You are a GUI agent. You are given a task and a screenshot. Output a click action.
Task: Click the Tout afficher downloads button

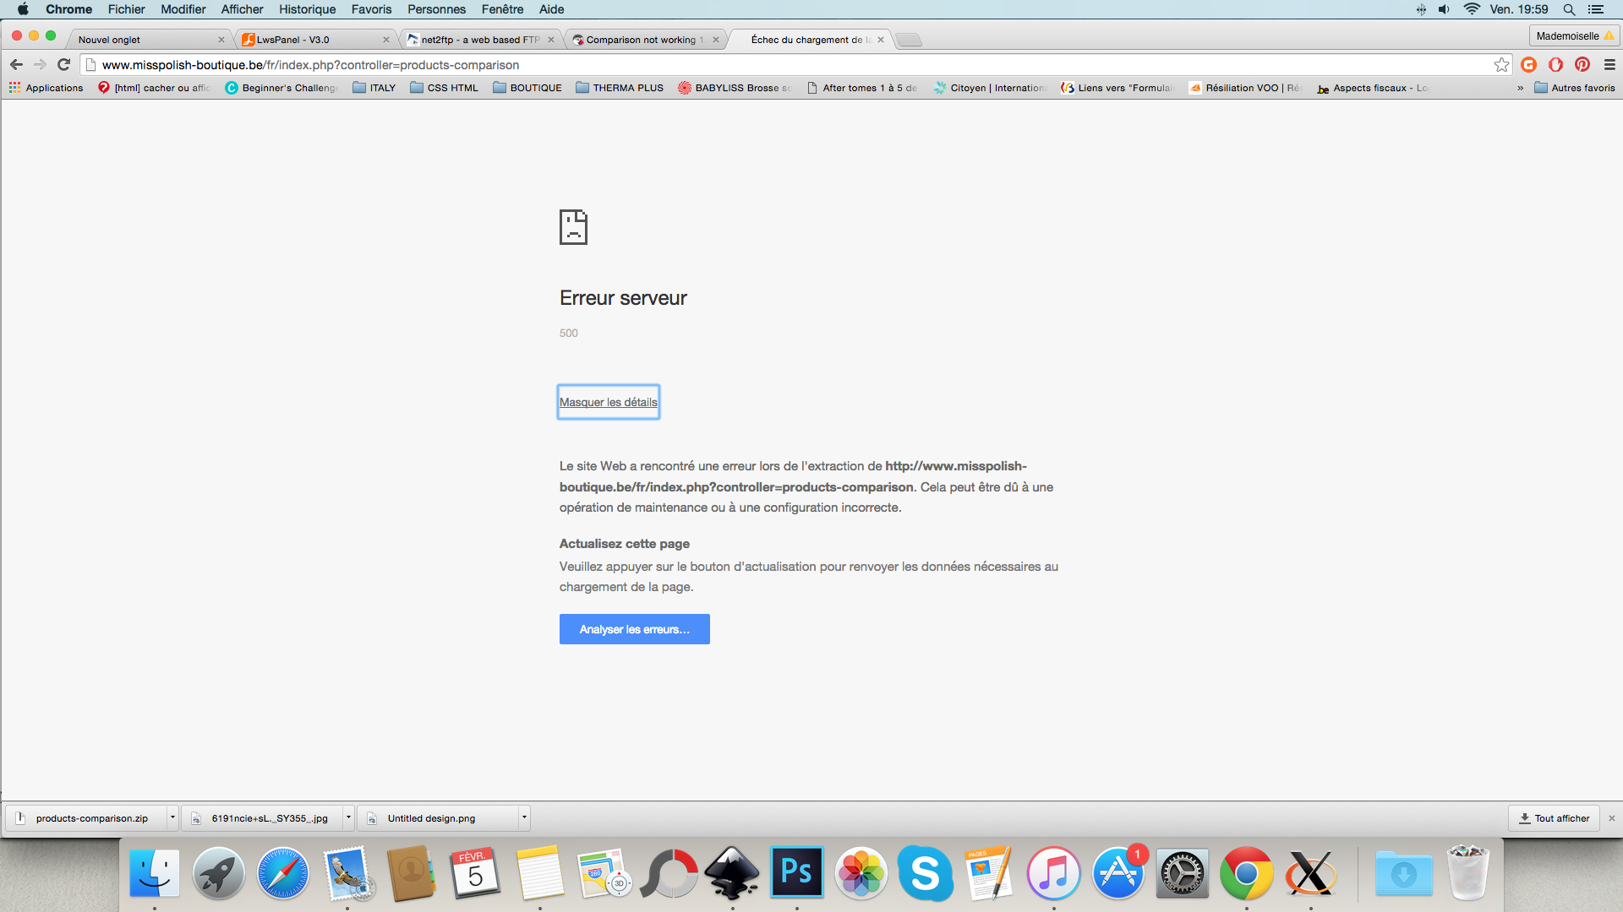(1554, 818)
